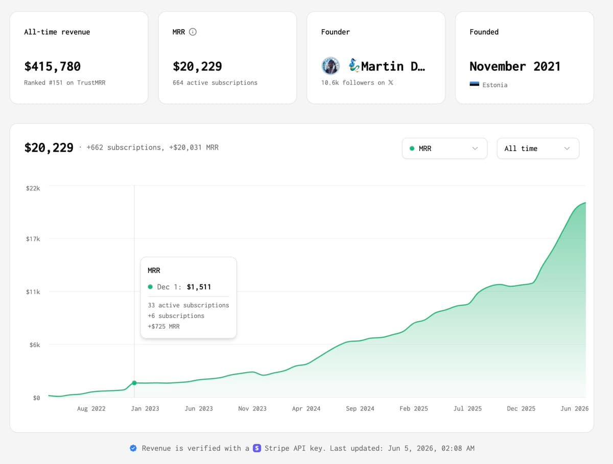Image resolution: width=613 pixels, height=464 pixels.
Task: Click the Aug 2022 axis label
Action: coord(91,408)
